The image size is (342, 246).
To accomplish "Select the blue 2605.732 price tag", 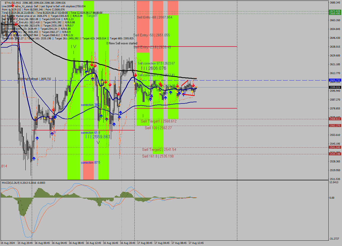I will point(335,80).
